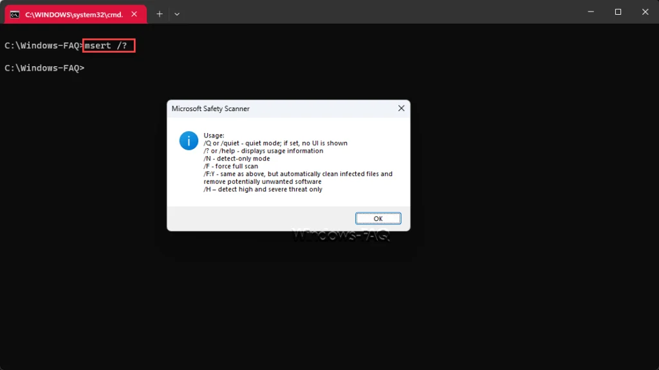
Task: Close the cmd terminal tab
Action: tap(134, 14)
